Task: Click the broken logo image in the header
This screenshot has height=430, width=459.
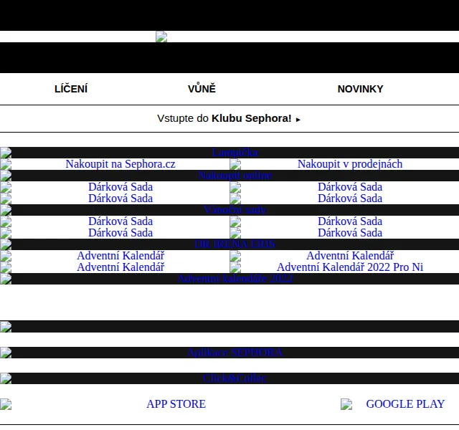Action: (x=161, y=37)
